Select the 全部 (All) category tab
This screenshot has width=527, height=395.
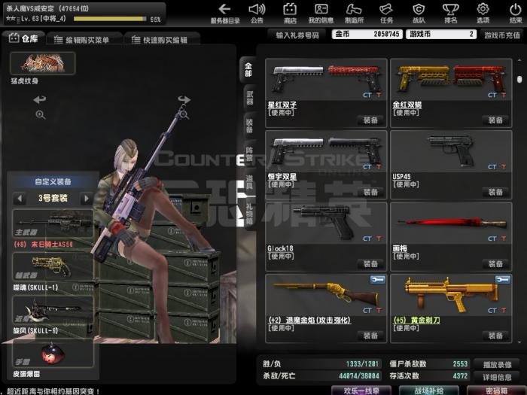pyautogui.click(x=248, y=70)
